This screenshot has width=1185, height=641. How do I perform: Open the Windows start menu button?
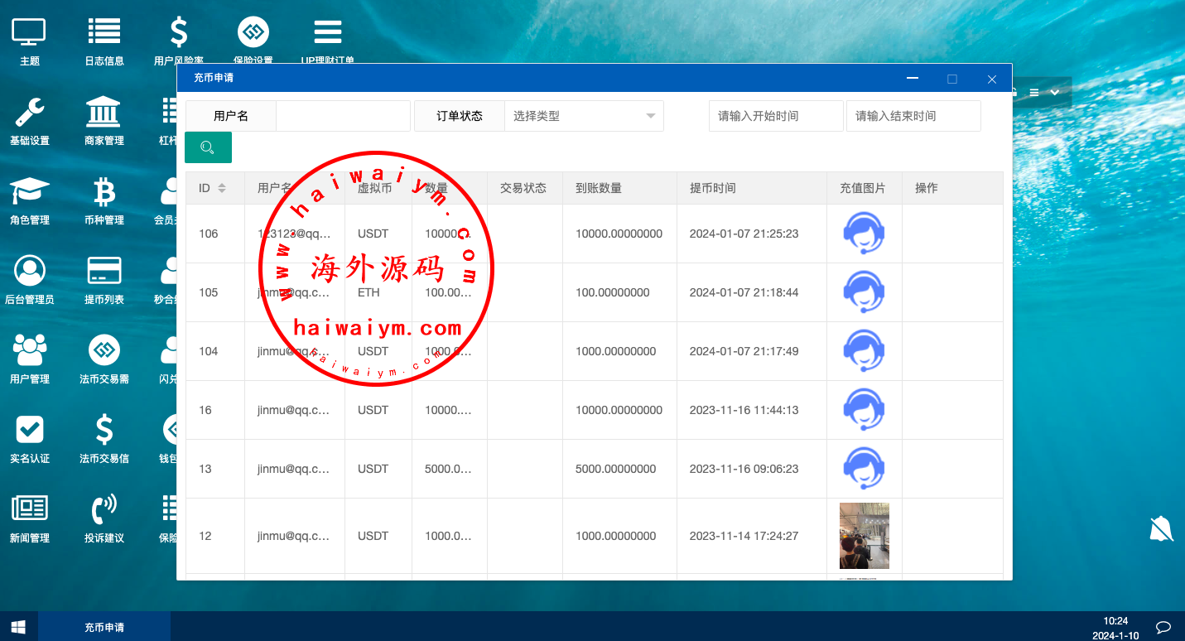[18, 627]
